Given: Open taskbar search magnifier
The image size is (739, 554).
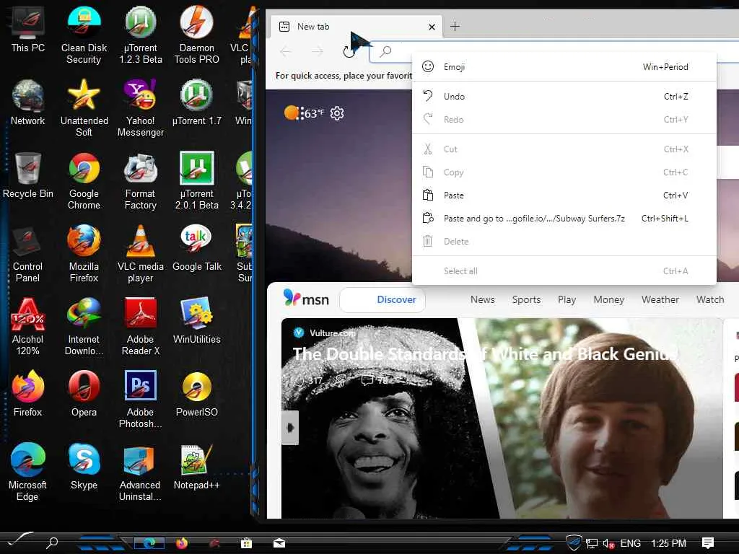Looking at the screenshot, I should tap(52, 543).
